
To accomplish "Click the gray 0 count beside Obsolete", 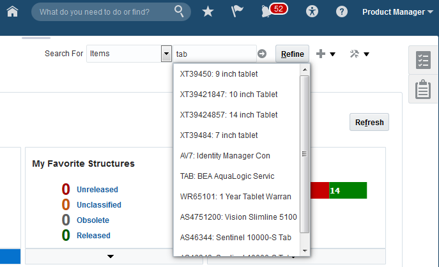I will [x=66, y=220].
